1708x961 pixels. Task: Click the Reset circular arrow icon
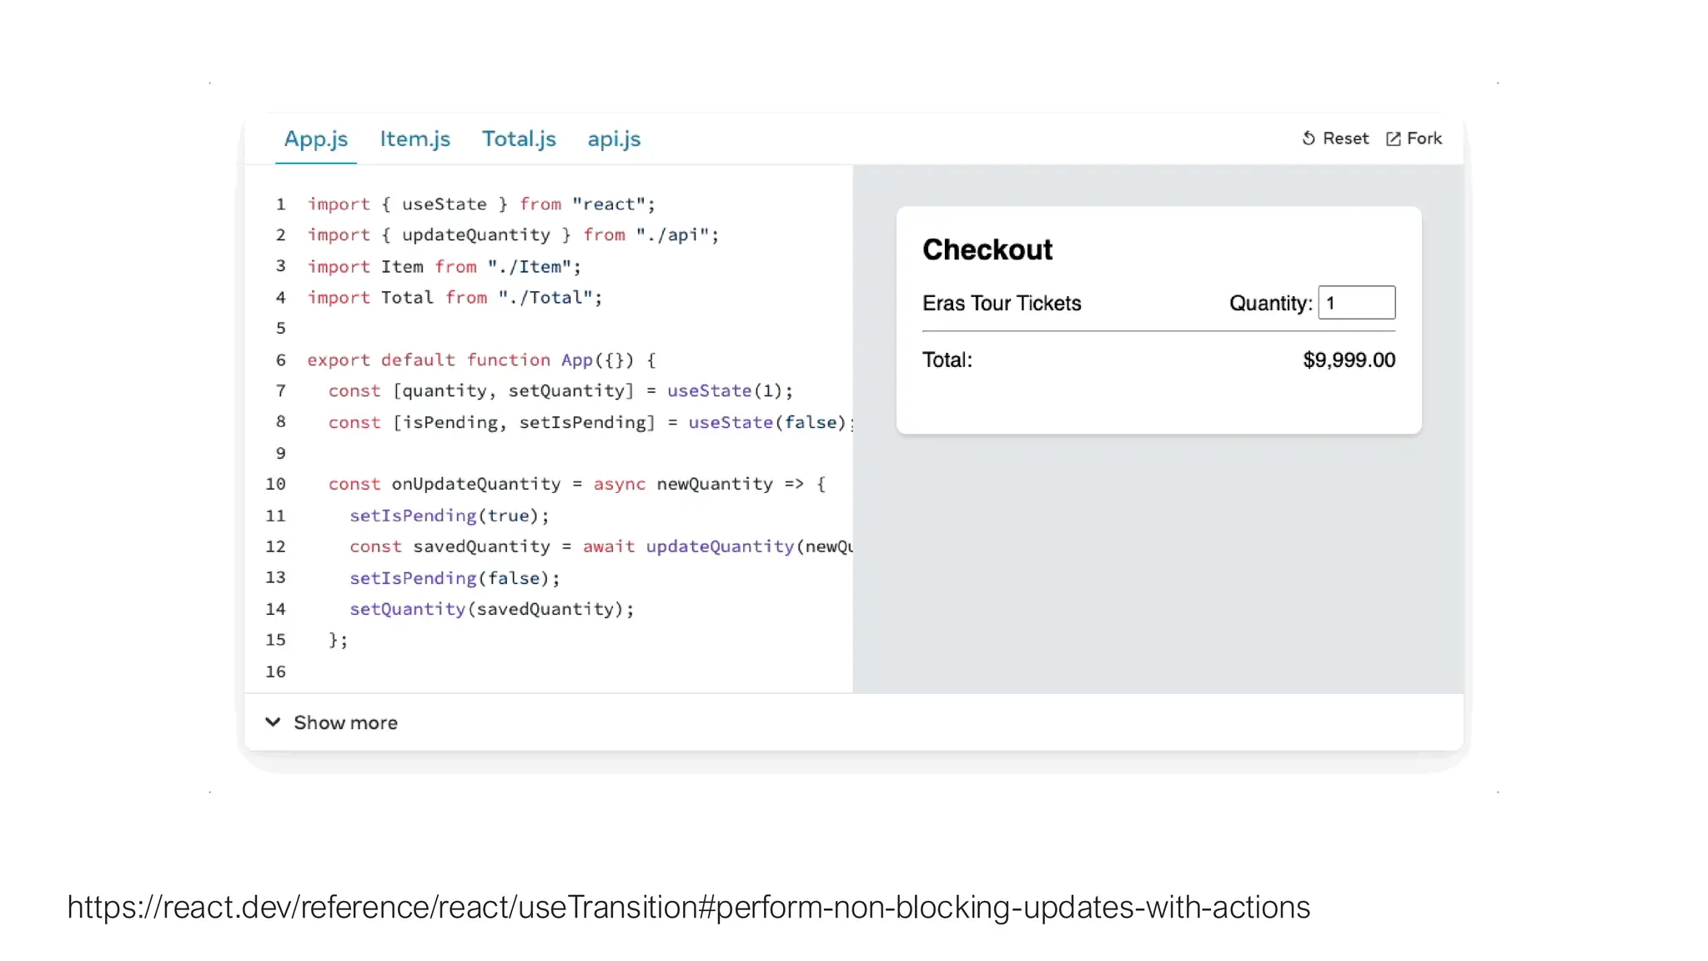(1309, 138)
